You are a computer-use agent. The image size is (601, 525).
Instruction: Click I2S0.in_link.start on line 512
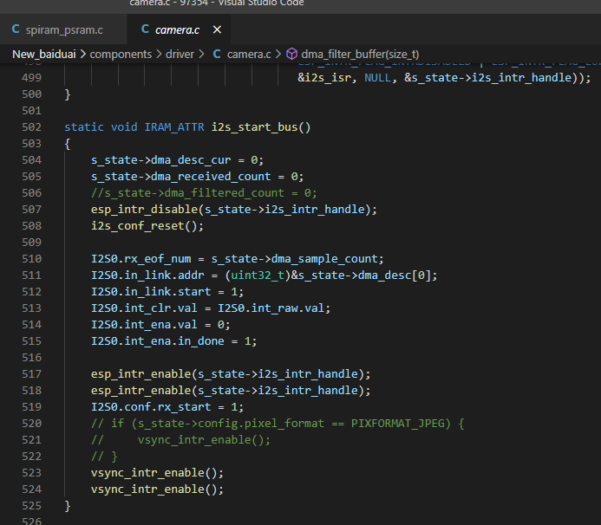(x=151, y=292)
